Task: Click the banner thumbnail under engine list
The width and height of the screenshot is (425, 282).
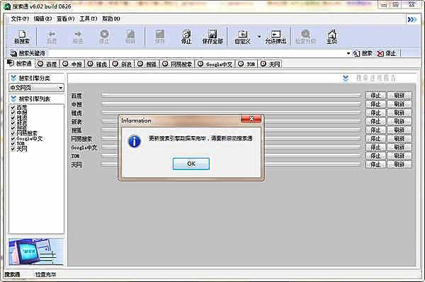Action: (36, 252)
